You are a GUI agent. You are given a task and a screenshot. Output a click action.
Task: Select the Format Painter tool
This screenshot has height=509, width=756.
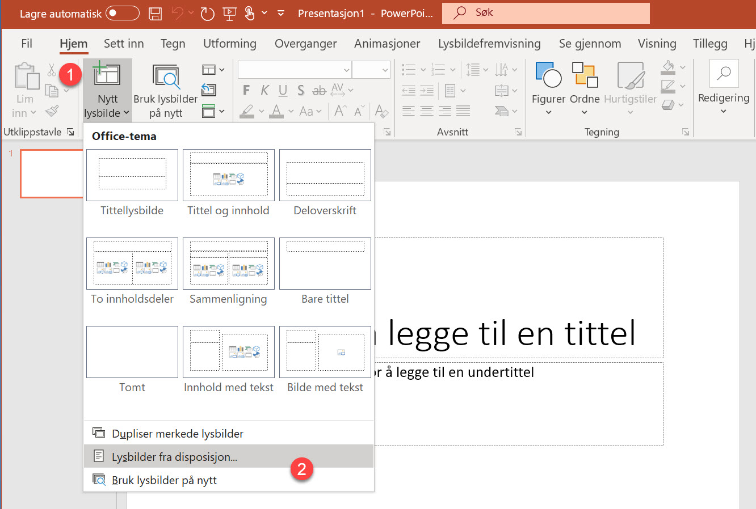coord(52,111)
